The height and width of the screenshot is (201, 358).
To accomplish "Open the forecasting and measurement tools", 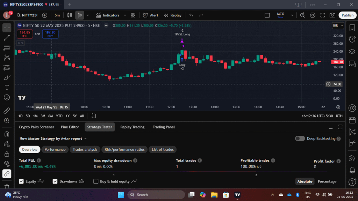I will [7, 68].
